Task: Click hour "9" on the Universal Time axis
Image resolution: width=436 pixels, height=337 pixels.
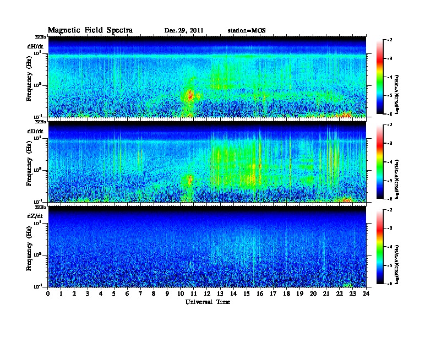Action: [167, 294]
